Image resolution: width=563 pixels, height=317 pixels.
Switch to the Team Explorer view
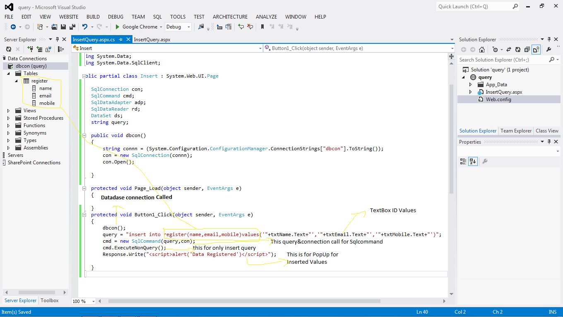(x=515, y=131)
